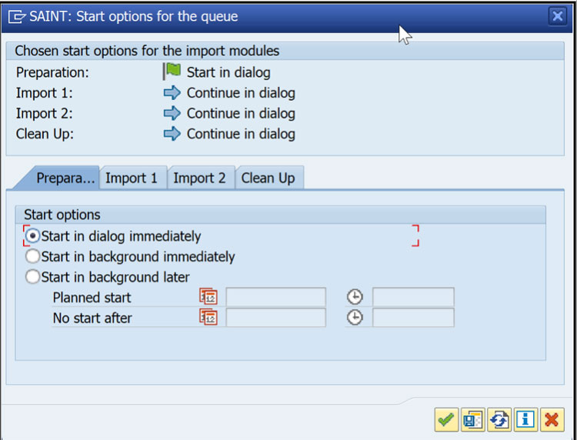Open the Import 2 tab
The width and height of the screenshot is (577, 440).
tap(199, 178)
